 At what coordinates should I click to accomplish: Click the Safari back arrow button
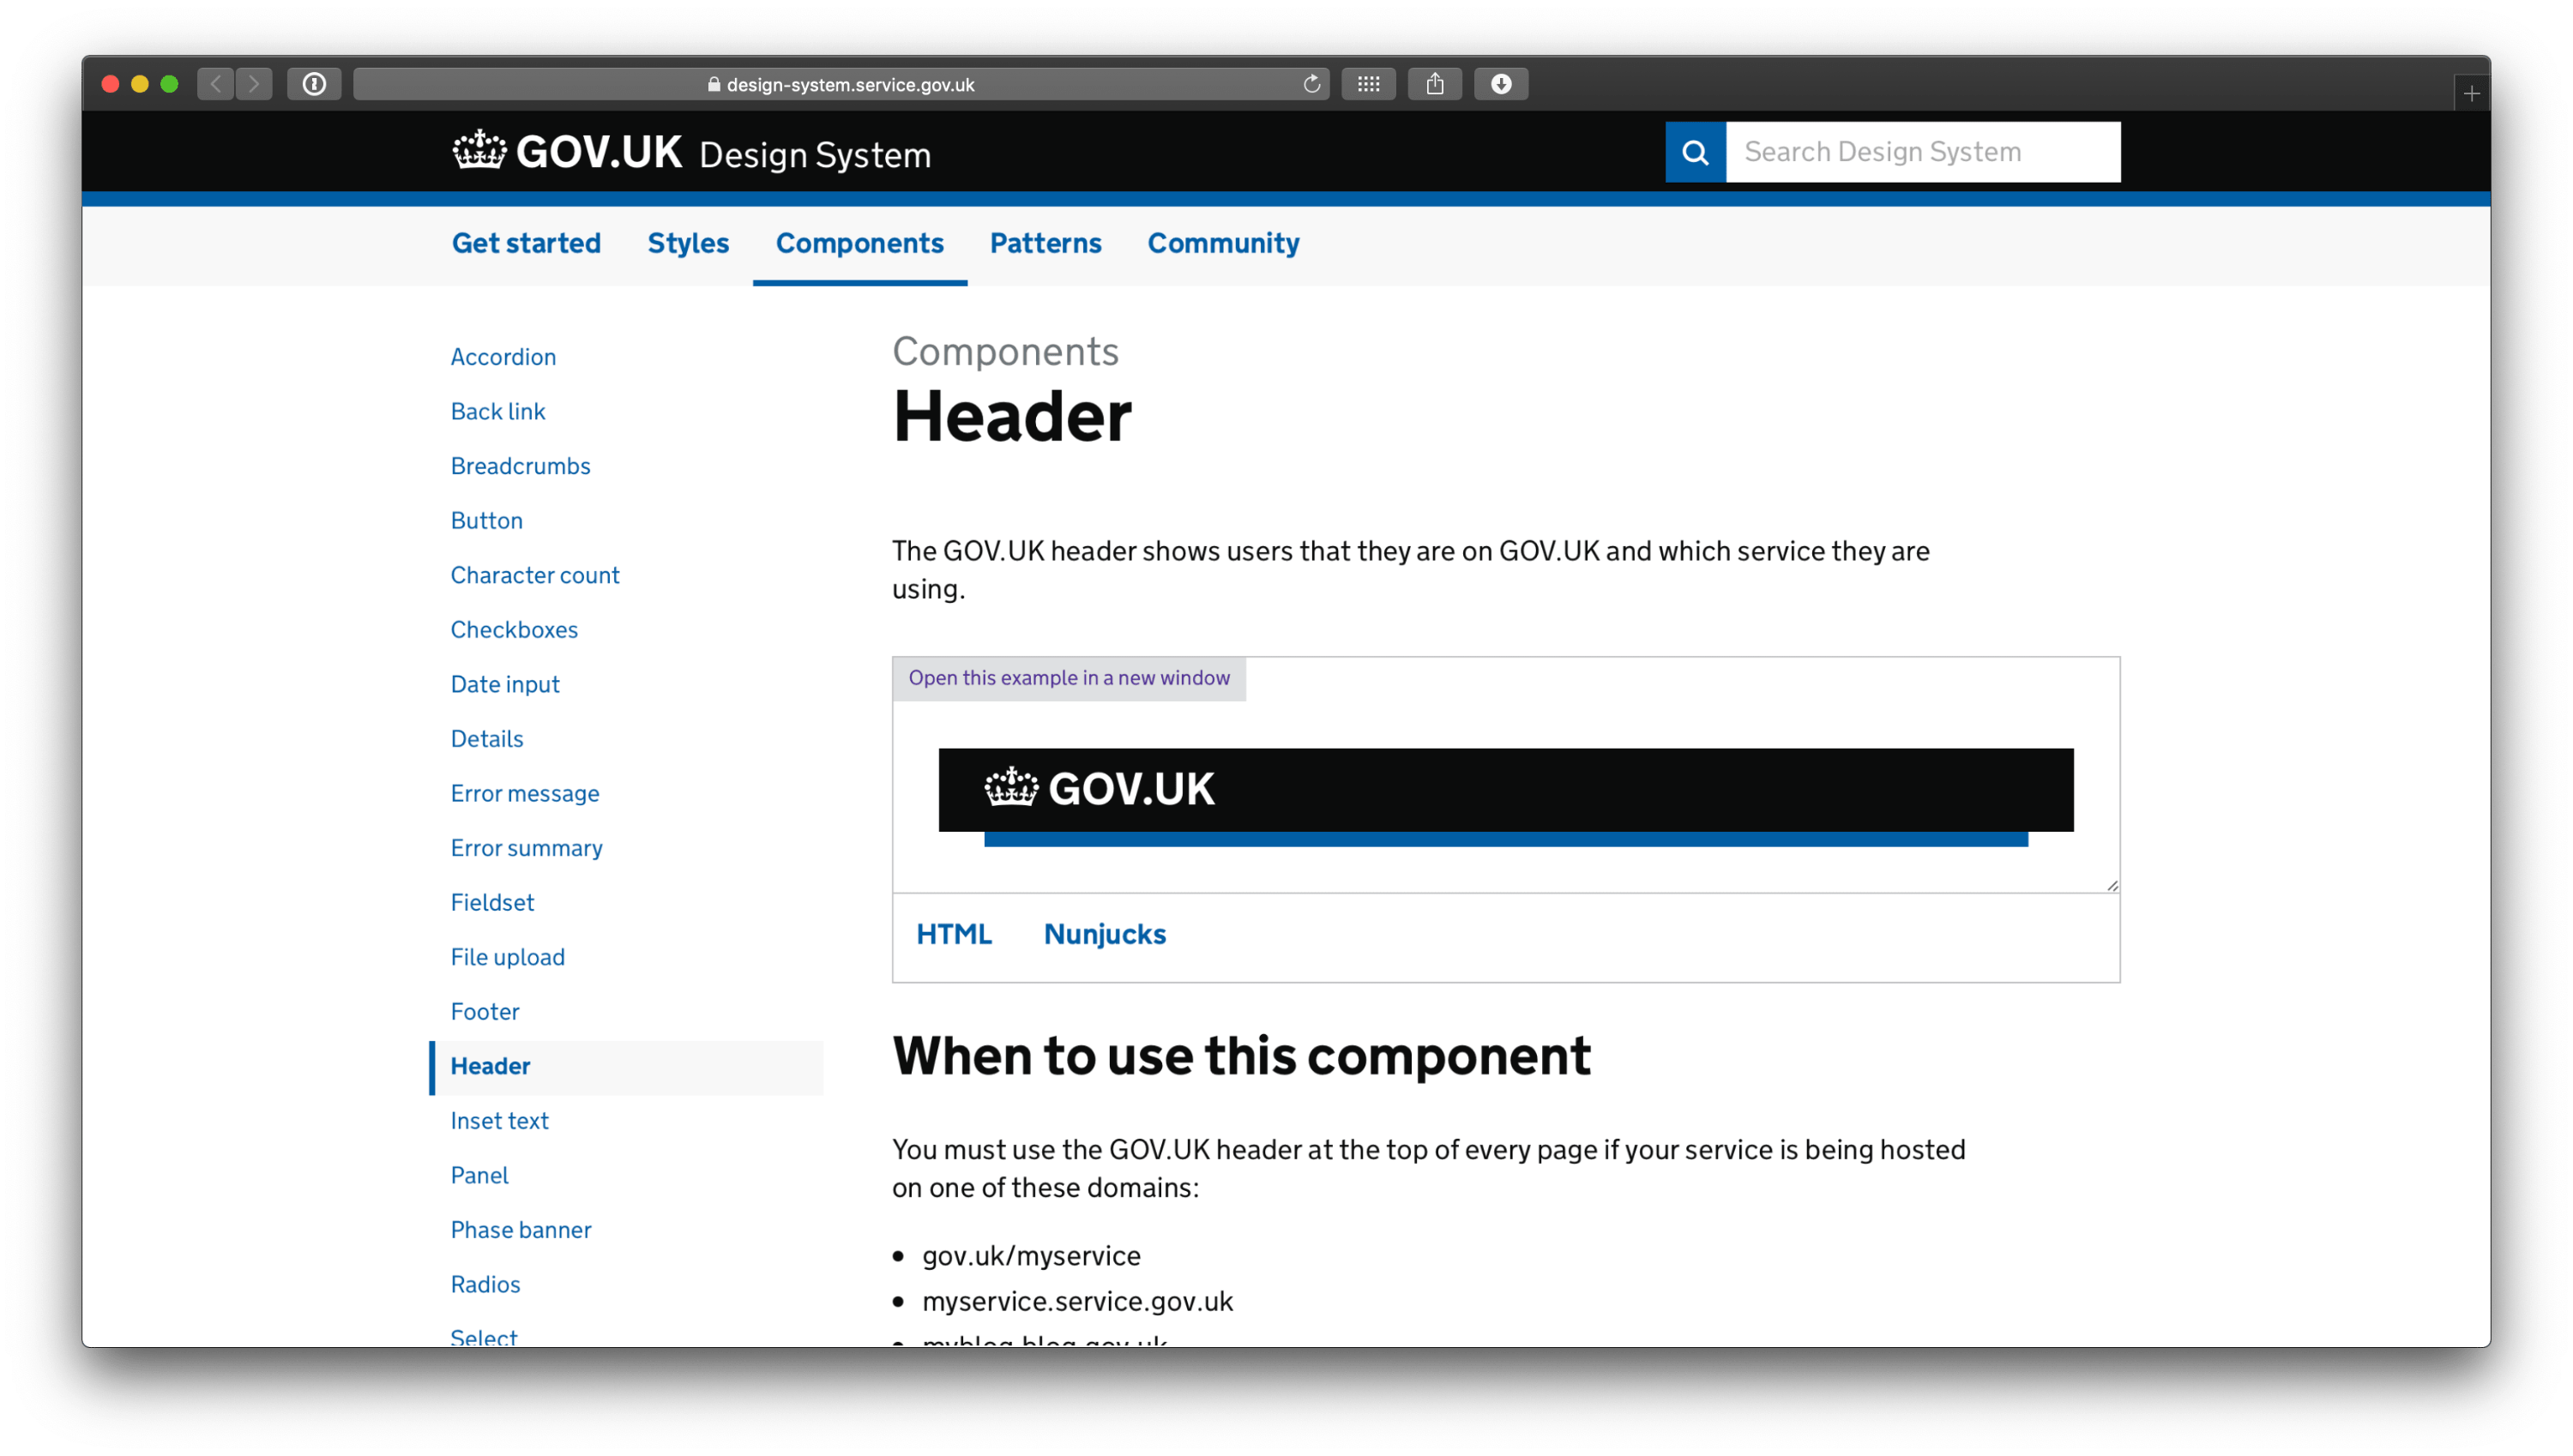(x=216, y=84)
